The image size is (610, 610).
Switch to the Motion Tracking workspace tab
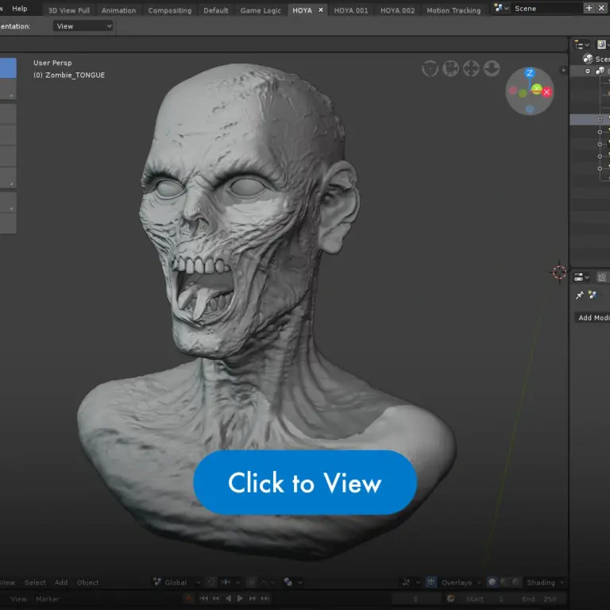pos(454,10)
